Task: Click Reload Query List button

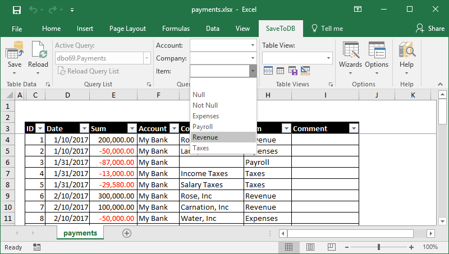Action: tap(89, 71)
